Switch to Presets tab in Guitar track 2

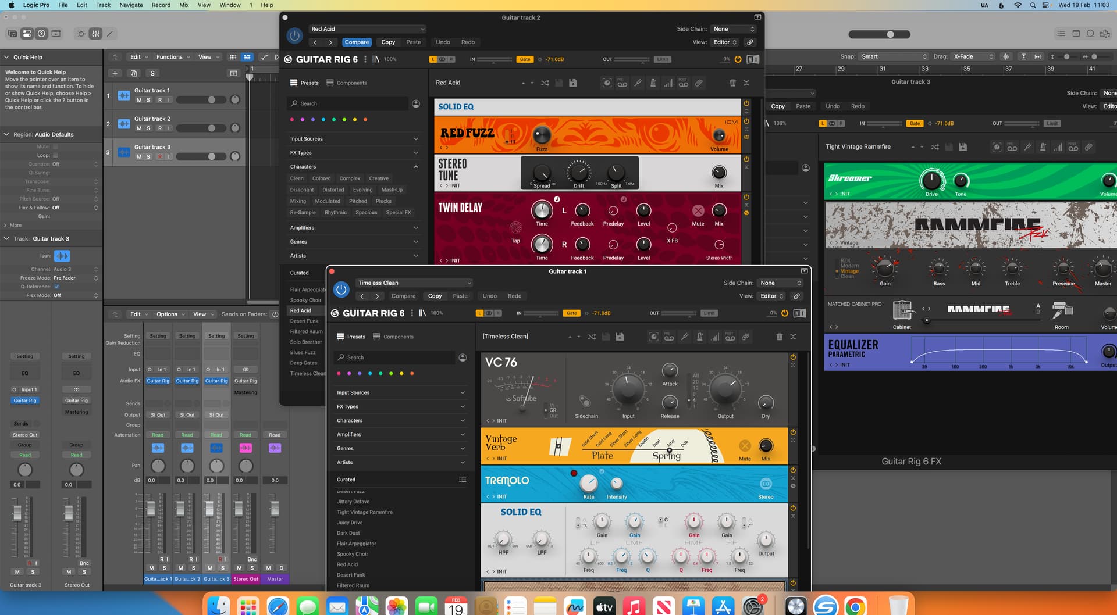pyautogui.click(x=304, y=83)
